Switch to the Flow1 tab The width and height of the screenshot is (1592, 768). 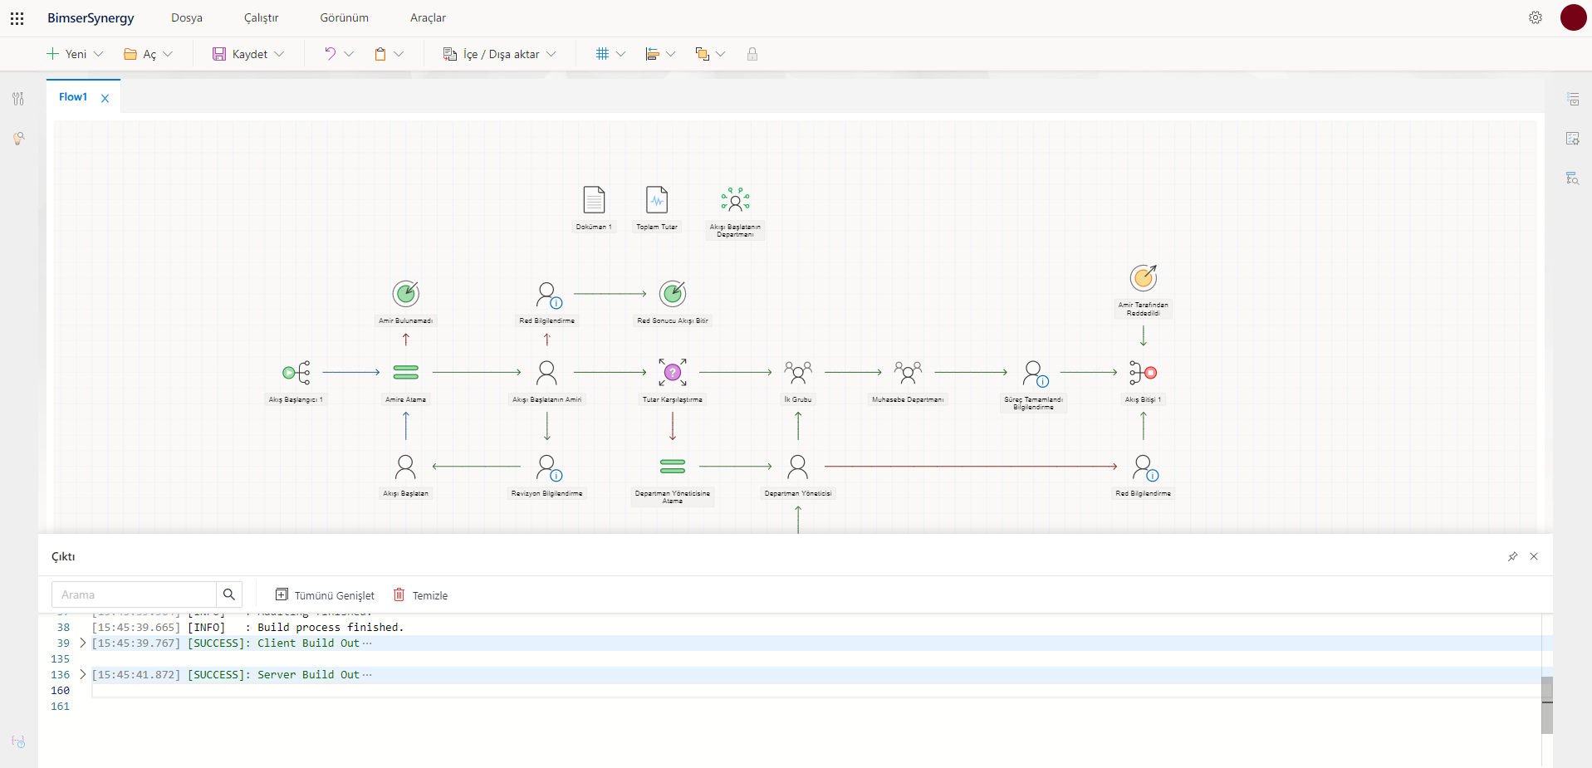coord(73,97)
